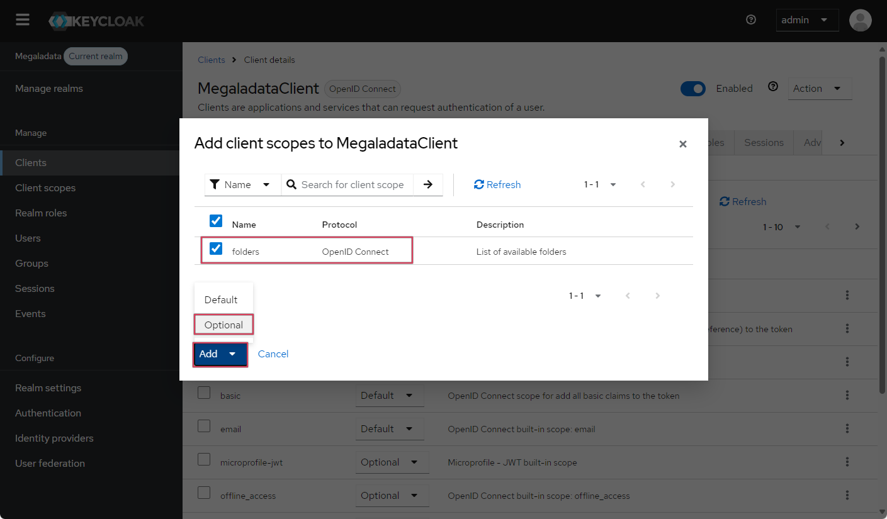The image size is (887, 519).
Task: Uncheck the folders scope checkbox
Action: point(216,248)
